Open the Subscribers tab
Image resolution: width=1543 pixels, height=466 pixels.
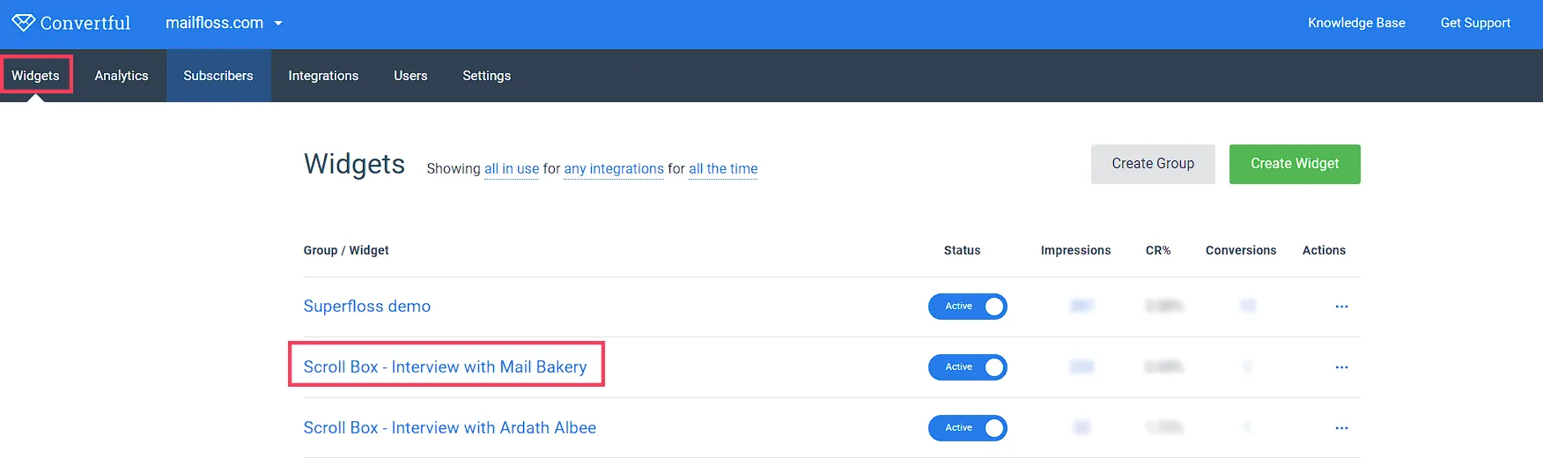(x=218, y=76)
